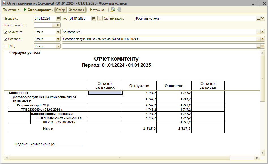This screenshot has height=164, width=268.
Task: Toggle the Отбор toolbar button
Action: tap(61, 10)
